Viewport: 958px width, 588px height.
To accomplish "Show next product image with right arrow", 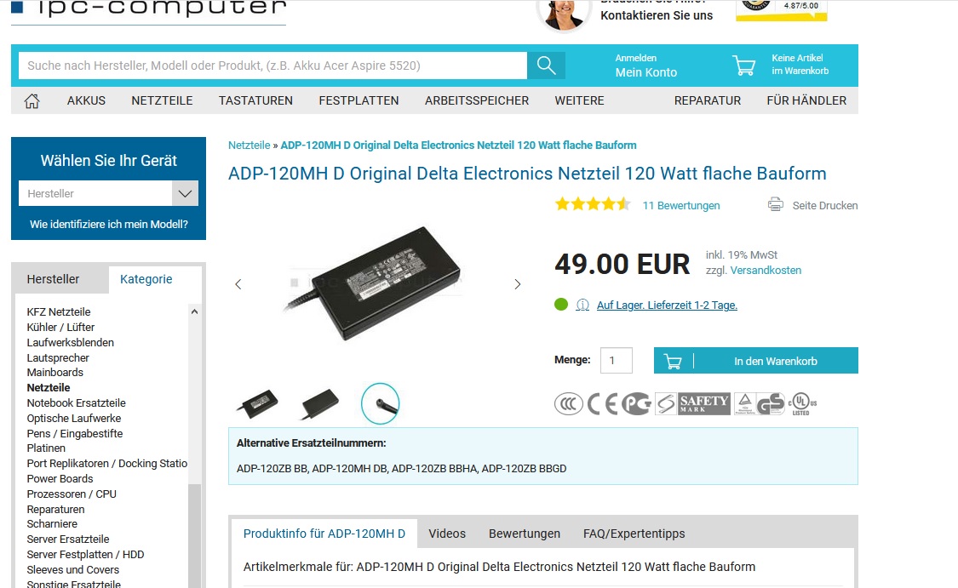I will pos(518,284).
